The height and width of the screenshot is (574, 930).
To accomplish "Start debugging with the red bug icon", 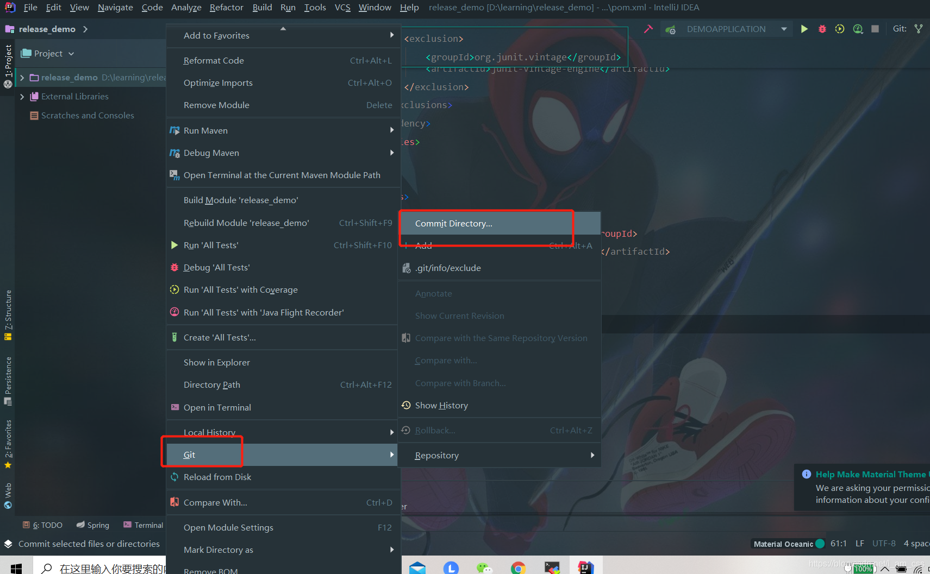I will [x=822, y=29].
